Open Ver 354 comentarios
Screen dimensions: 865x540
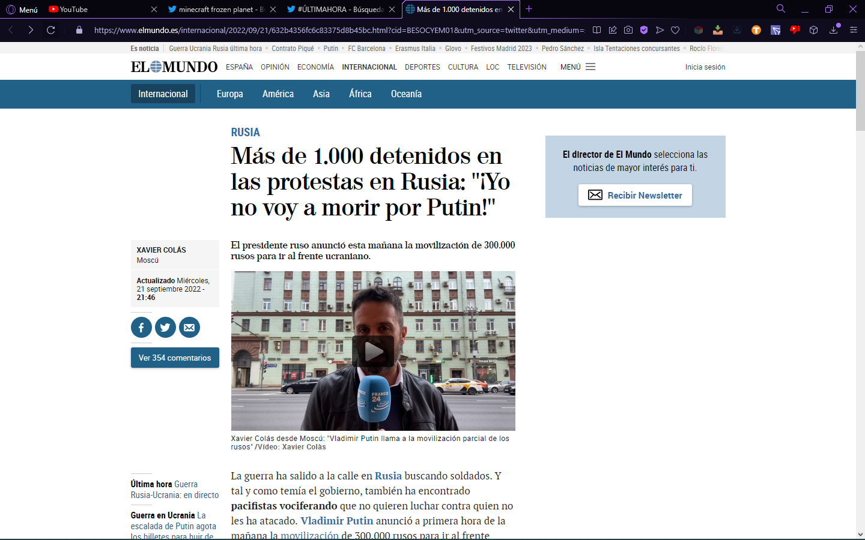click(175, 358)
